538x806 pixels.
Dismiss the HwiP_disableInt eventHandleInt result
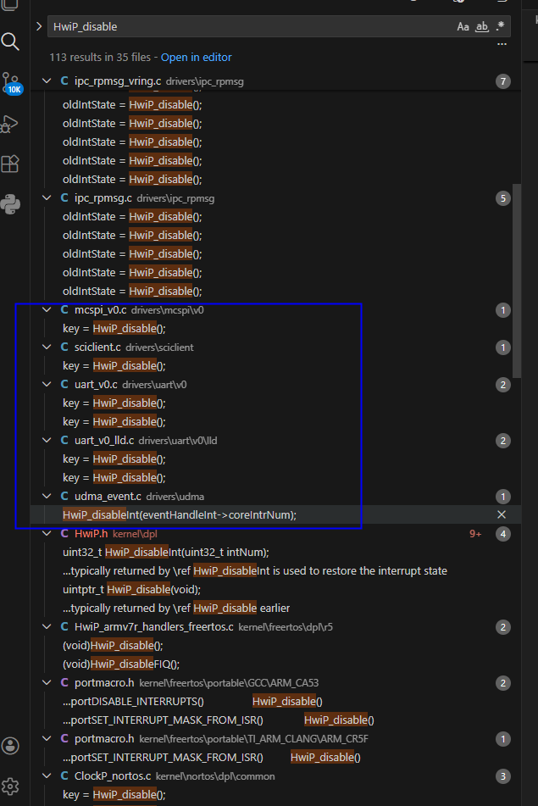(x=502, y=514)
